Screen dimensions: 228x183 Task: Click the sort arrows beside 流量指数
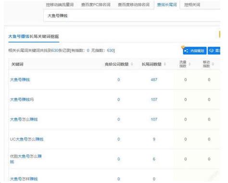point(190,64)
